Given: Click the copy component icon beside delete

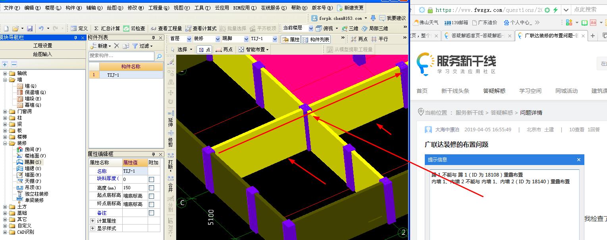Looking at the screenshot, I should click(x=126, y=46).
